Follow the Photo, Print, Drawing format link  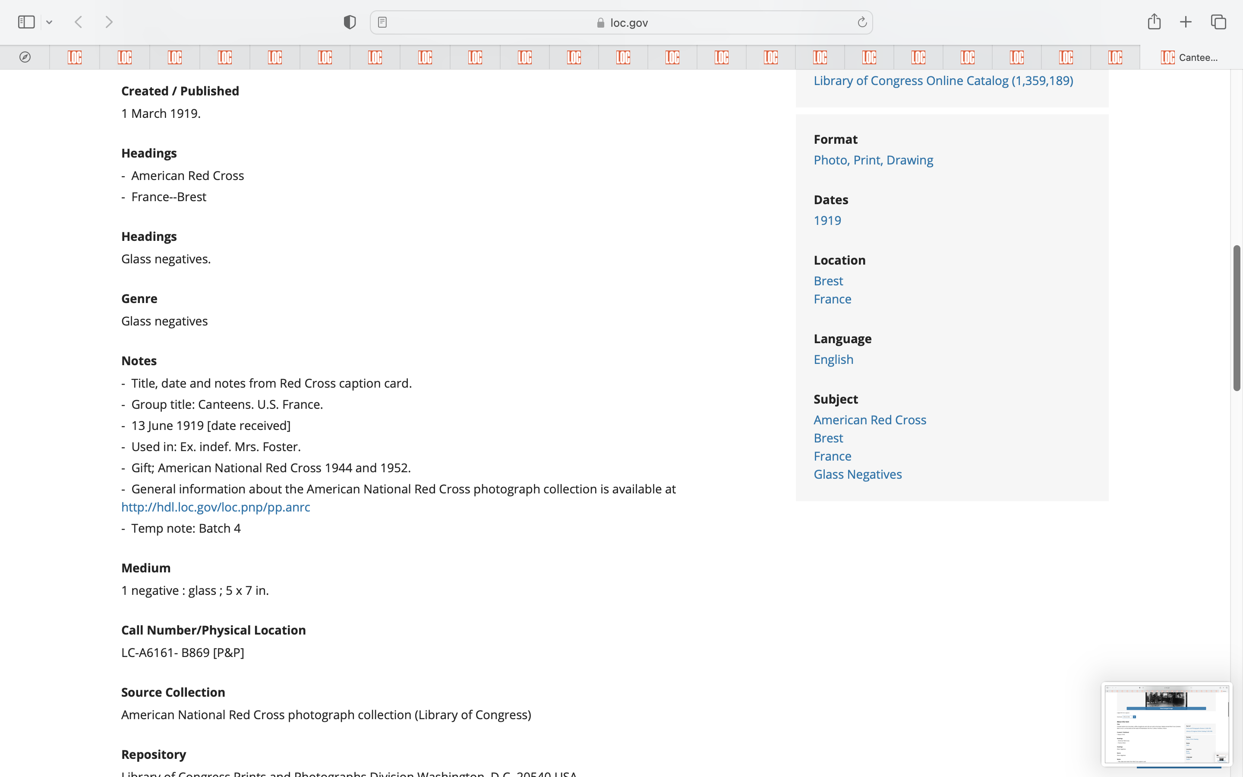coord(873,160)
